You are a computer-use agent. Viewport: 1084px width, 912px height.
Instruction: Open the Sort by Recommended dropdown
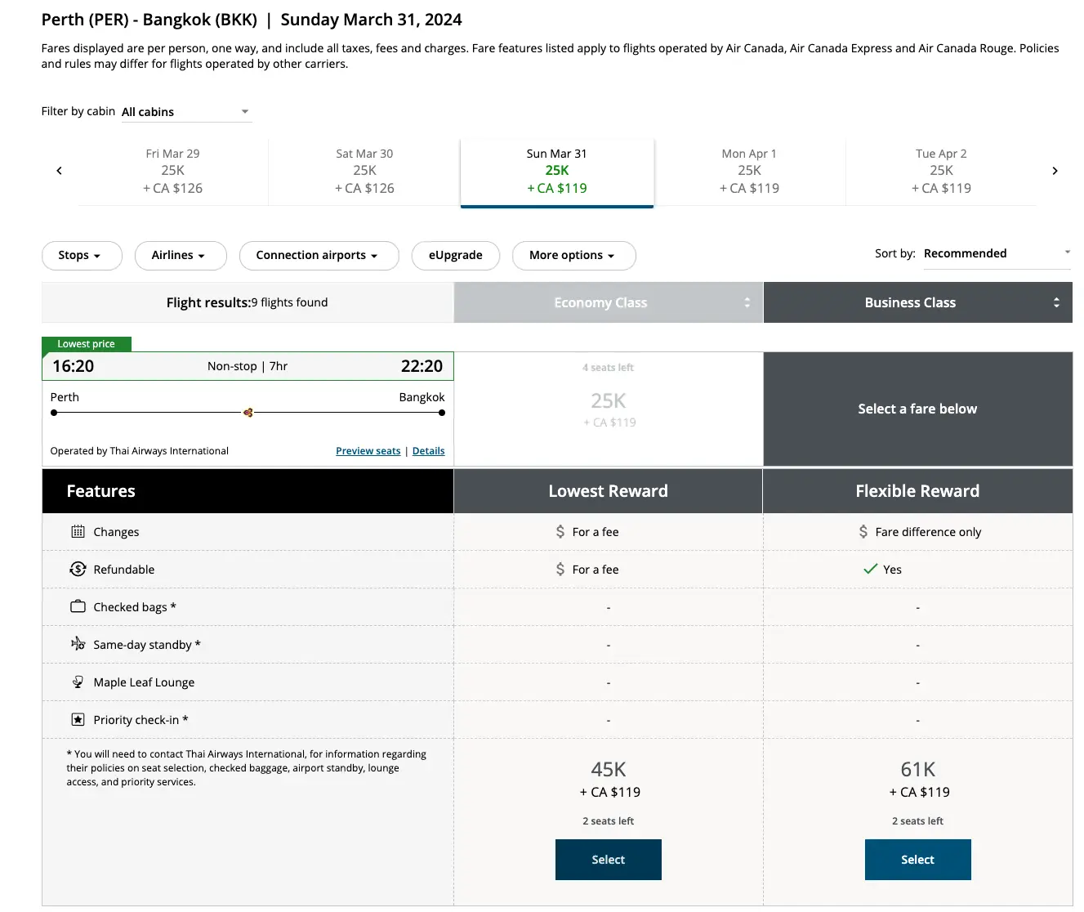[997, 254]
